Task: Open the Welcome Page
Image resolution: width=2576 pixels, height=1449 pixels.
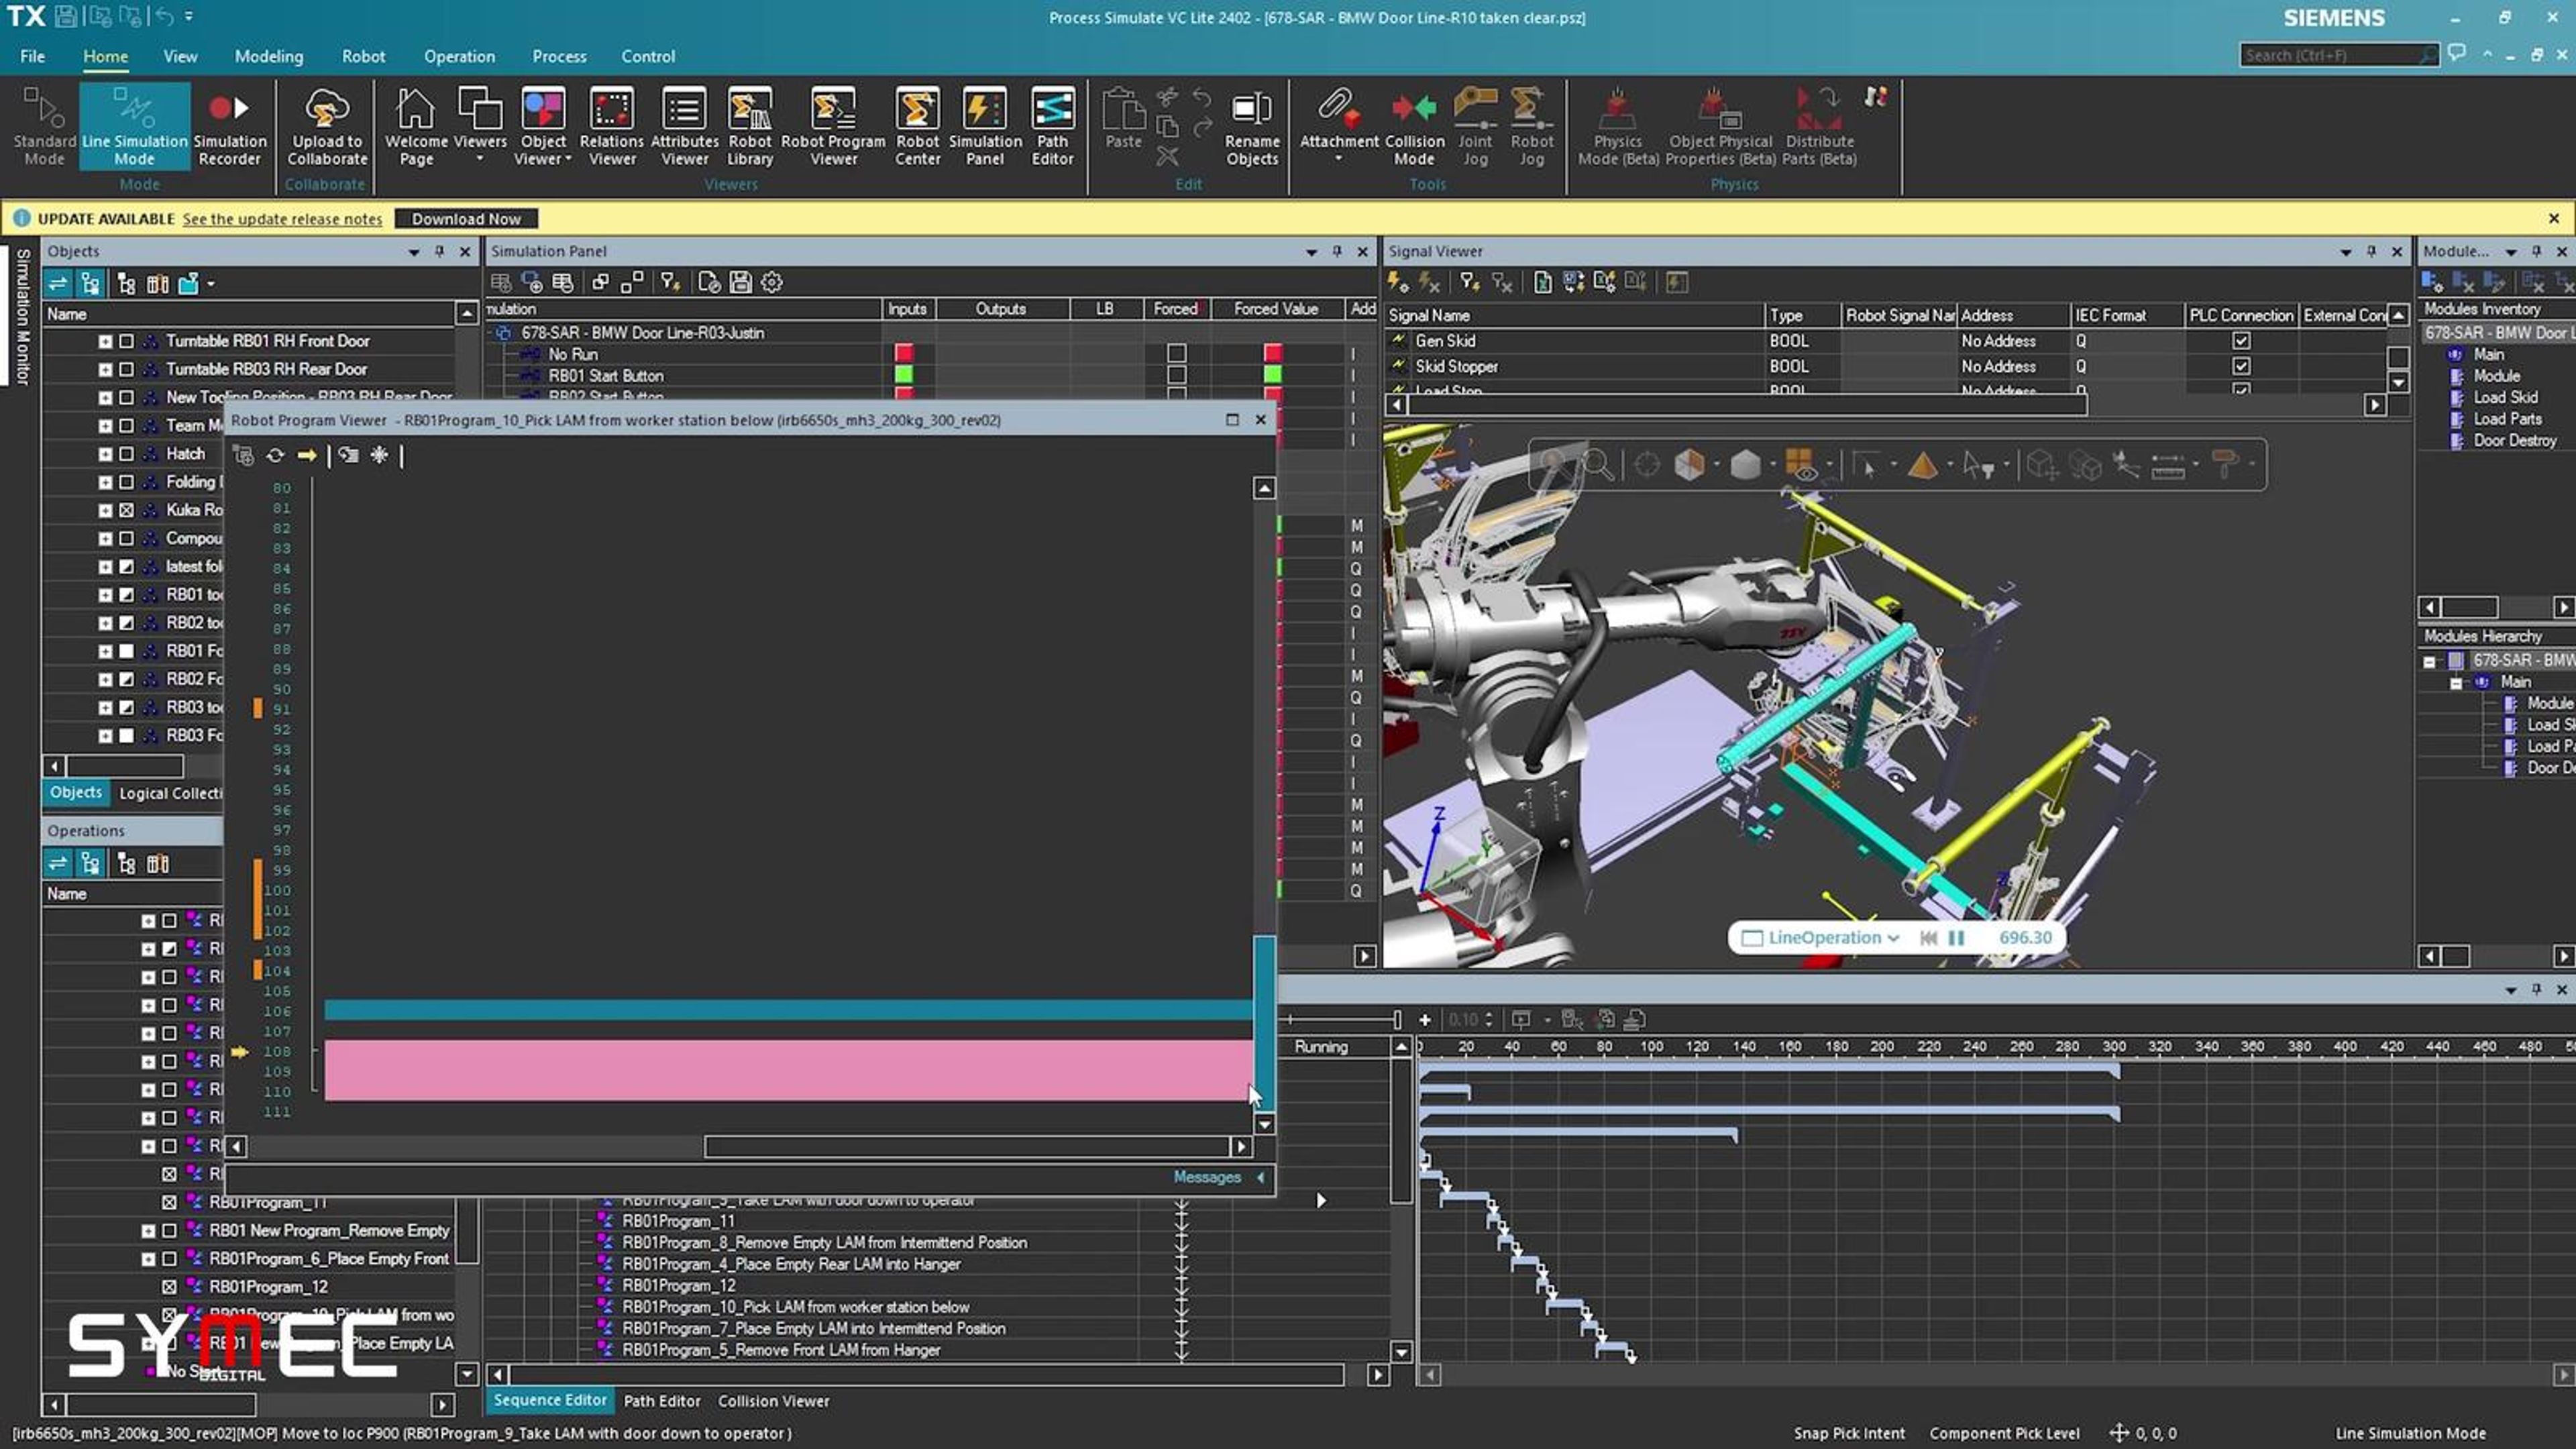Action: pos(416,126)
